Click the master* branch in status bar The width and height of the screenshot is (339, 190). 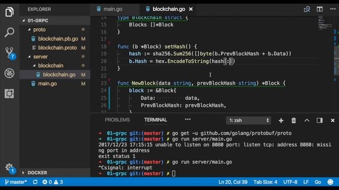click(16, 182)
